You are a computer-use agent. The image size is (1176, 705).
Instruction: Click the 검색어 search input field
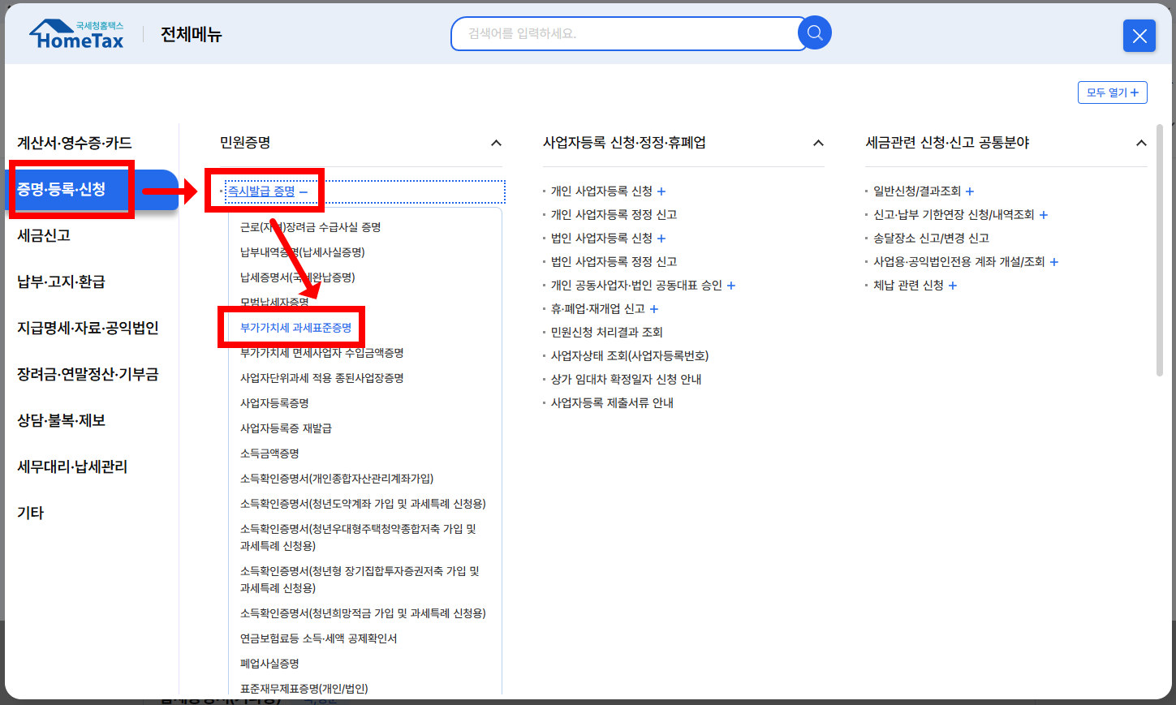(x=625, y=34)
